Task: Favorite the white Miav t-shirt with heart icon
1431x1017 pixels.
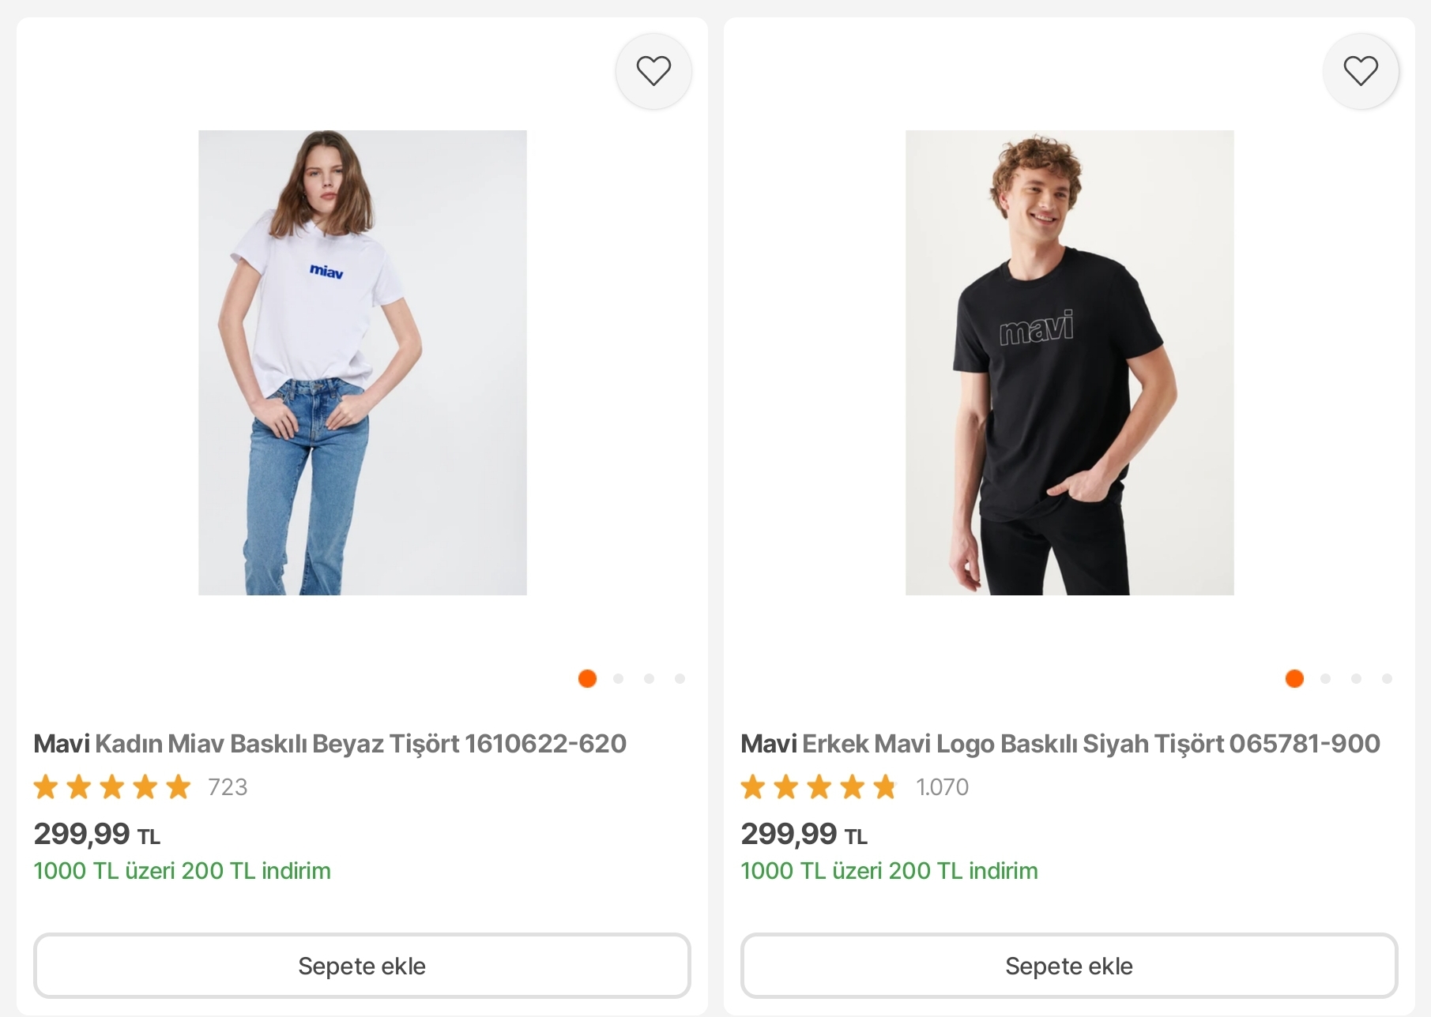Action: pyautogui.click(x=653, y=71)
